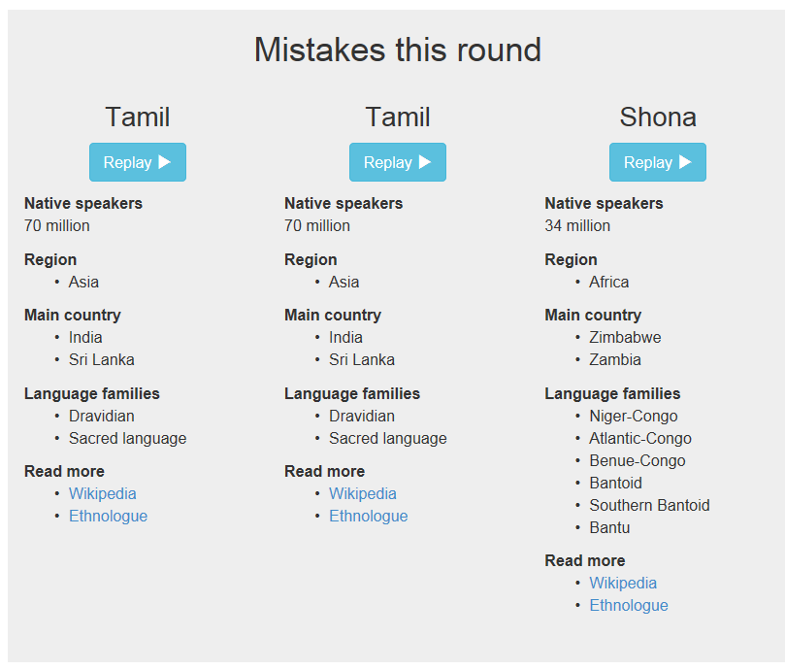Open the Wikipedia link under Shona
Image resolution: width=785 pixels, height=670 pixels.
tap(623, 583)
